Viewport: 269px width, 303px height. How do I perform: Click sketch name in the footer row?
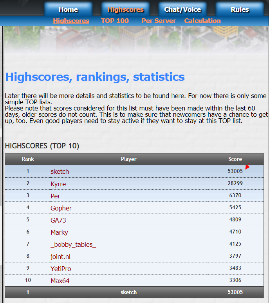tap(129, 292)
